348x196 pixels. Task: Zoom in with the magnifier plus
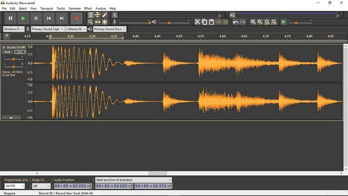point(253,22)
